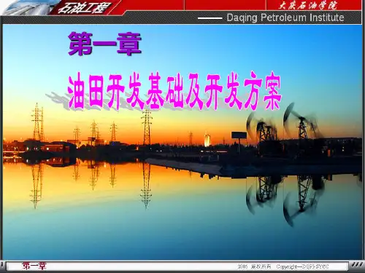Click the red 第一章 label in bottom bar
This screenshot has height=273, width=365.
(x=34, y=266)
